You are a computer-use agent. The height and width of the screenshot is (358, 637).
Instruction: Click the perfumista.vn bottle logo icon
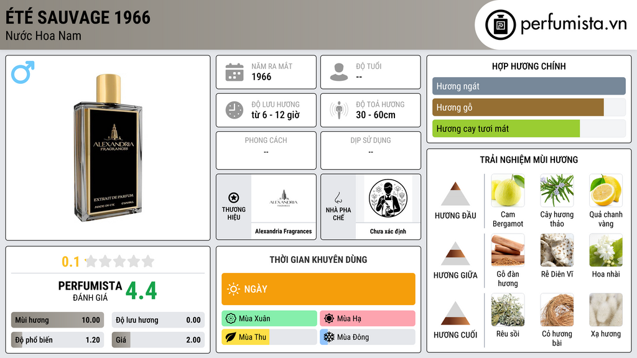[500, 25]
